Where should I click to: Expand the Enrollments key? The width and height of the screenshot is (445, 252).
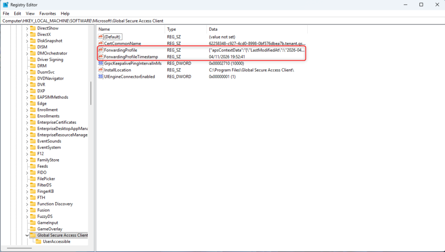(27, 116)
